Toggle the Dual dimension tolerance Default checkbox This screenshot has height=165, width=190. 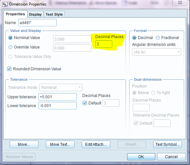[x=136, y=123]
